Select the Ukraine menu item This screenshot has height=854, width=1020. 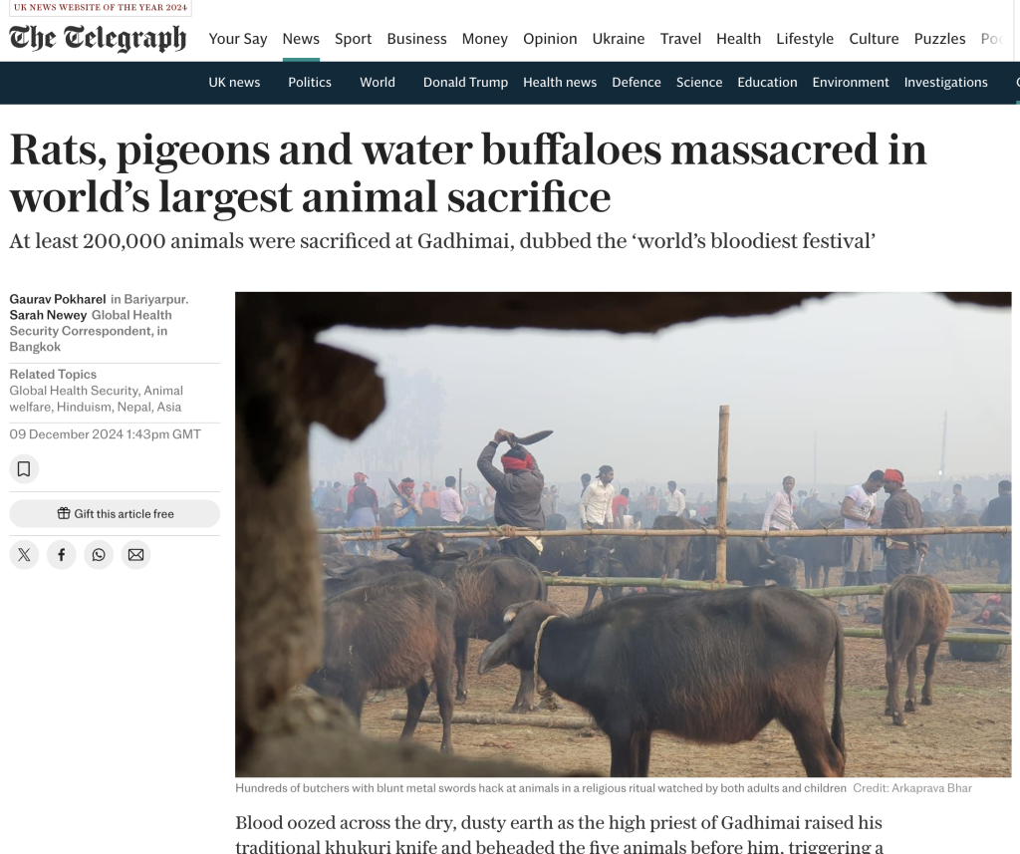tap(619, 39)
